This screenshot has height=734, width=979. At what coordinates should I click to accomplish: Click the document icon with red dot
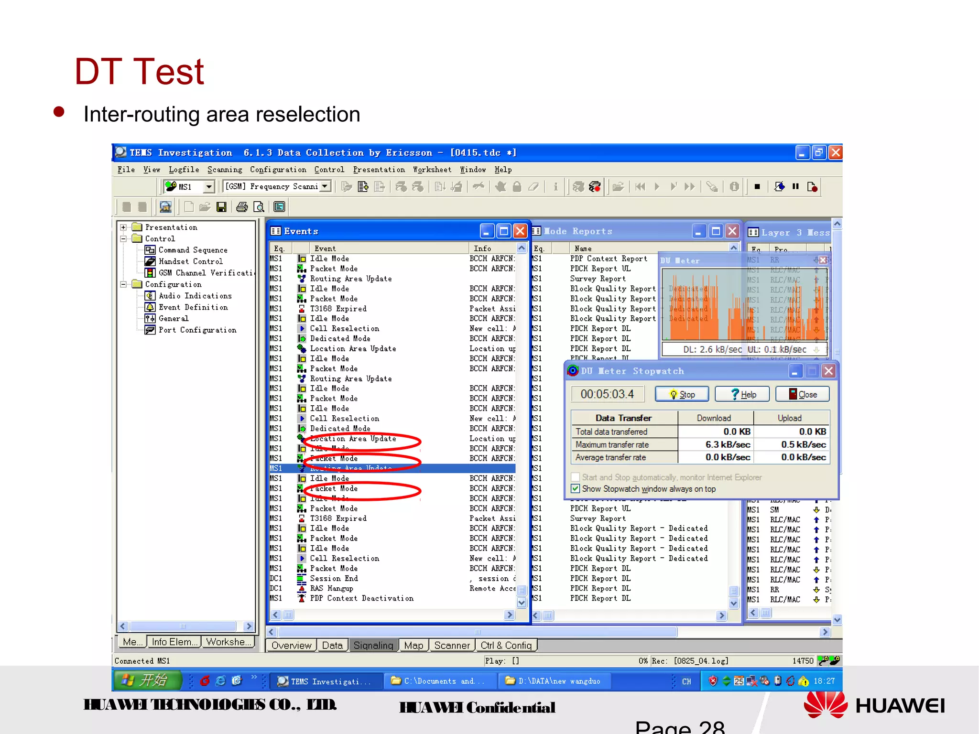[812, 187]
